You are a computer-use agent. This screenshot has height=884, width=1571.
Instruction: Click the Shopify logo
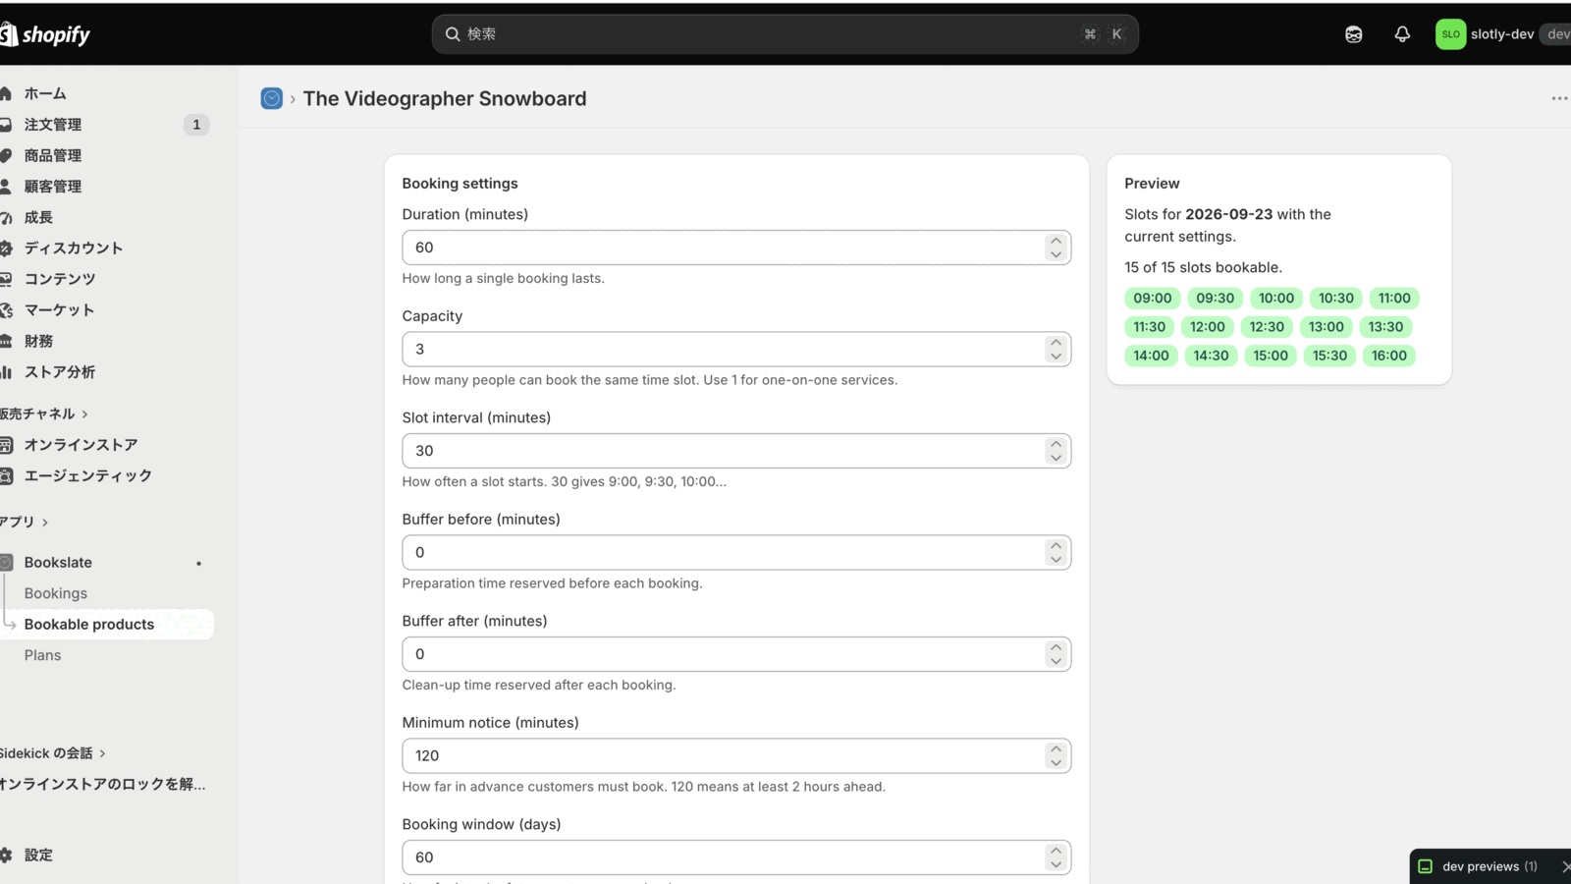(x=45, y=34)
